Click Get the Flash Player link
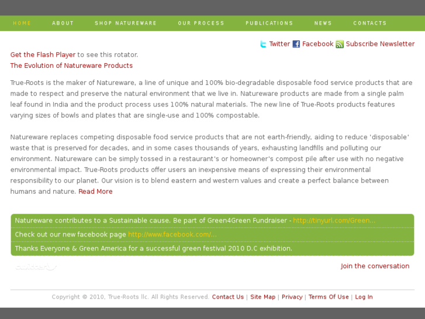Viewport: 425px width, 319px height. (x=43, y=55)
